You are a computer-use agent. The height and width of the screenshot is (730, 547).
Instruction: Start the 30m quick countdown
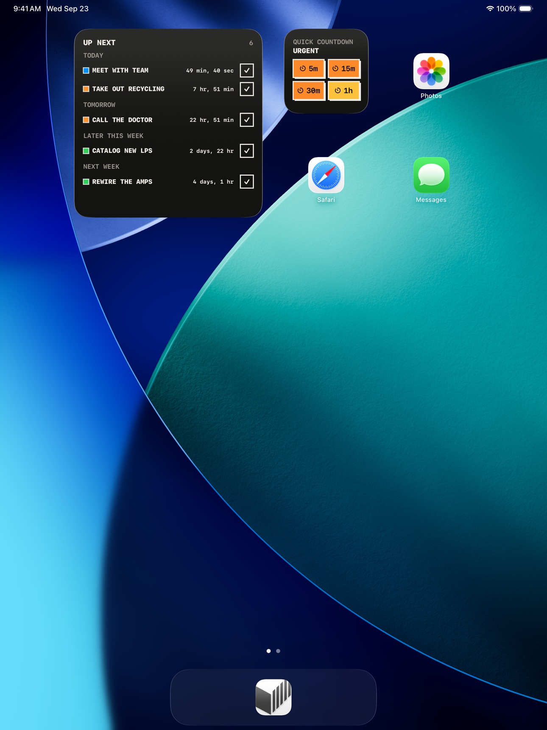coord(309,90)
